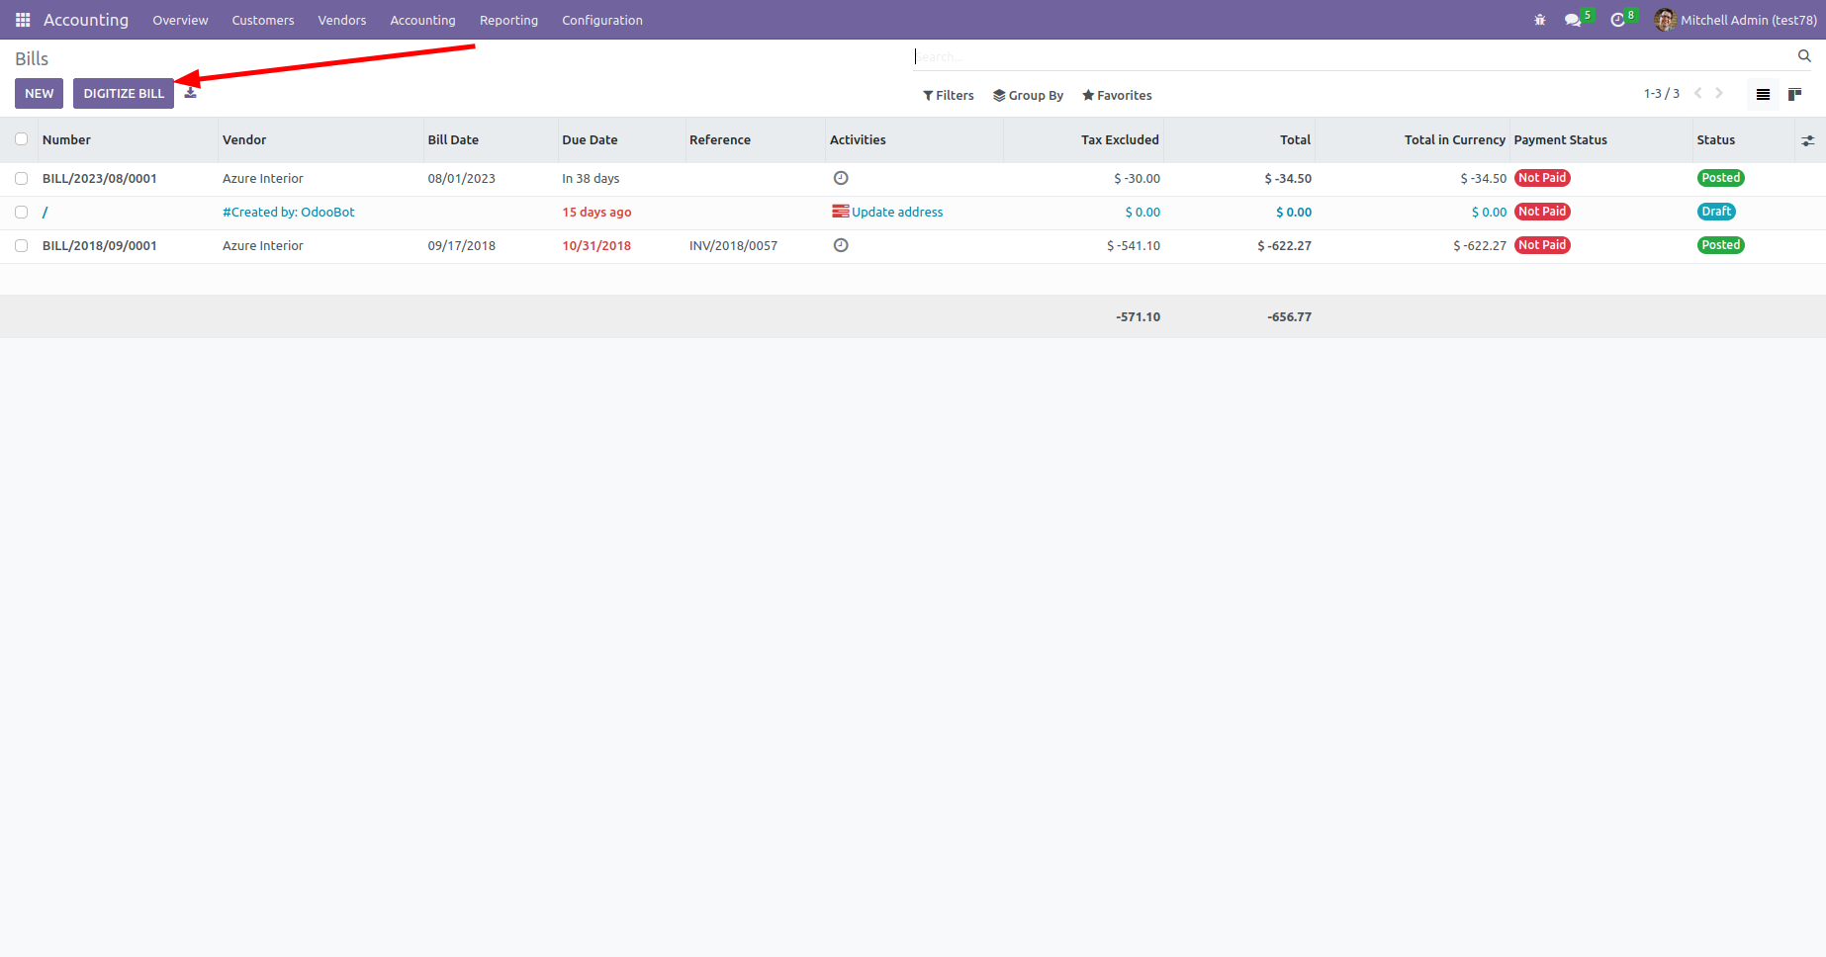Click the DIGITIZE BILL button

[124, 93]
